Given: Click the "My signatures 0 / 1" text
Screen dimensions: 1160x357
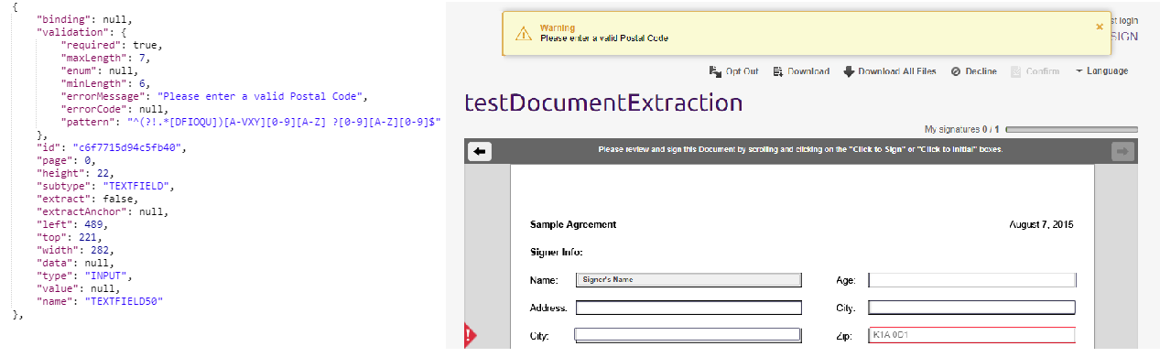Looking at the screenshot, I should coord(962,130).
